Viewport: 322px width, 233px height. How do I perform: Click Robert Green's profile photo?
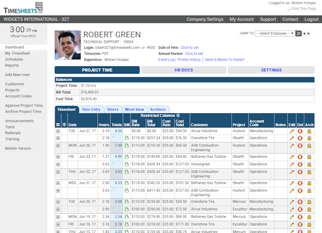(68, 45)
